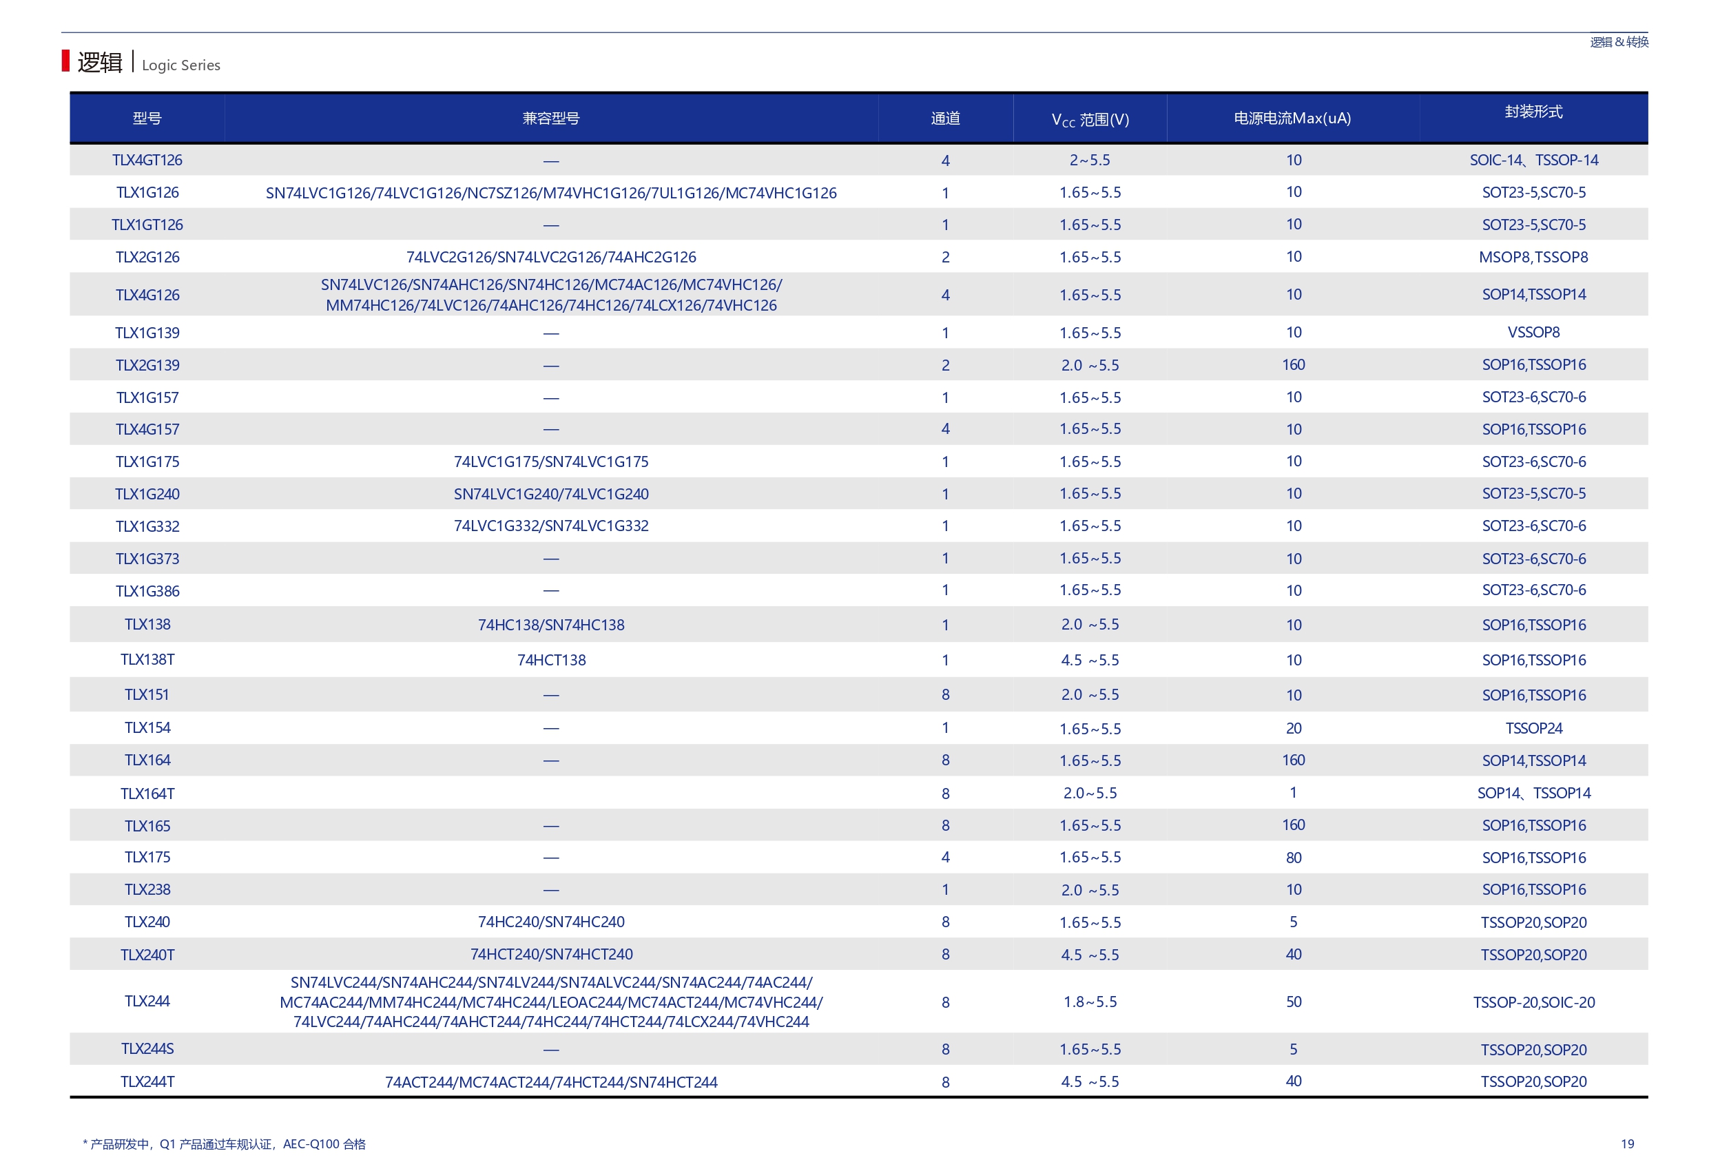Click the 兼容型号 column header

[551, 118]
